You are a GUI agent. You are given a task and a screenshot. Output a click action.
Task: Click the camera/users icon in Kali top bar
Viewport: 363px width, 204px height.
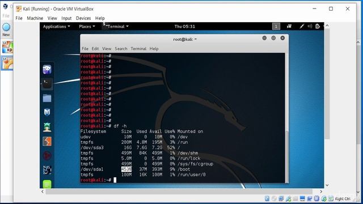click(x=289, y=27)
